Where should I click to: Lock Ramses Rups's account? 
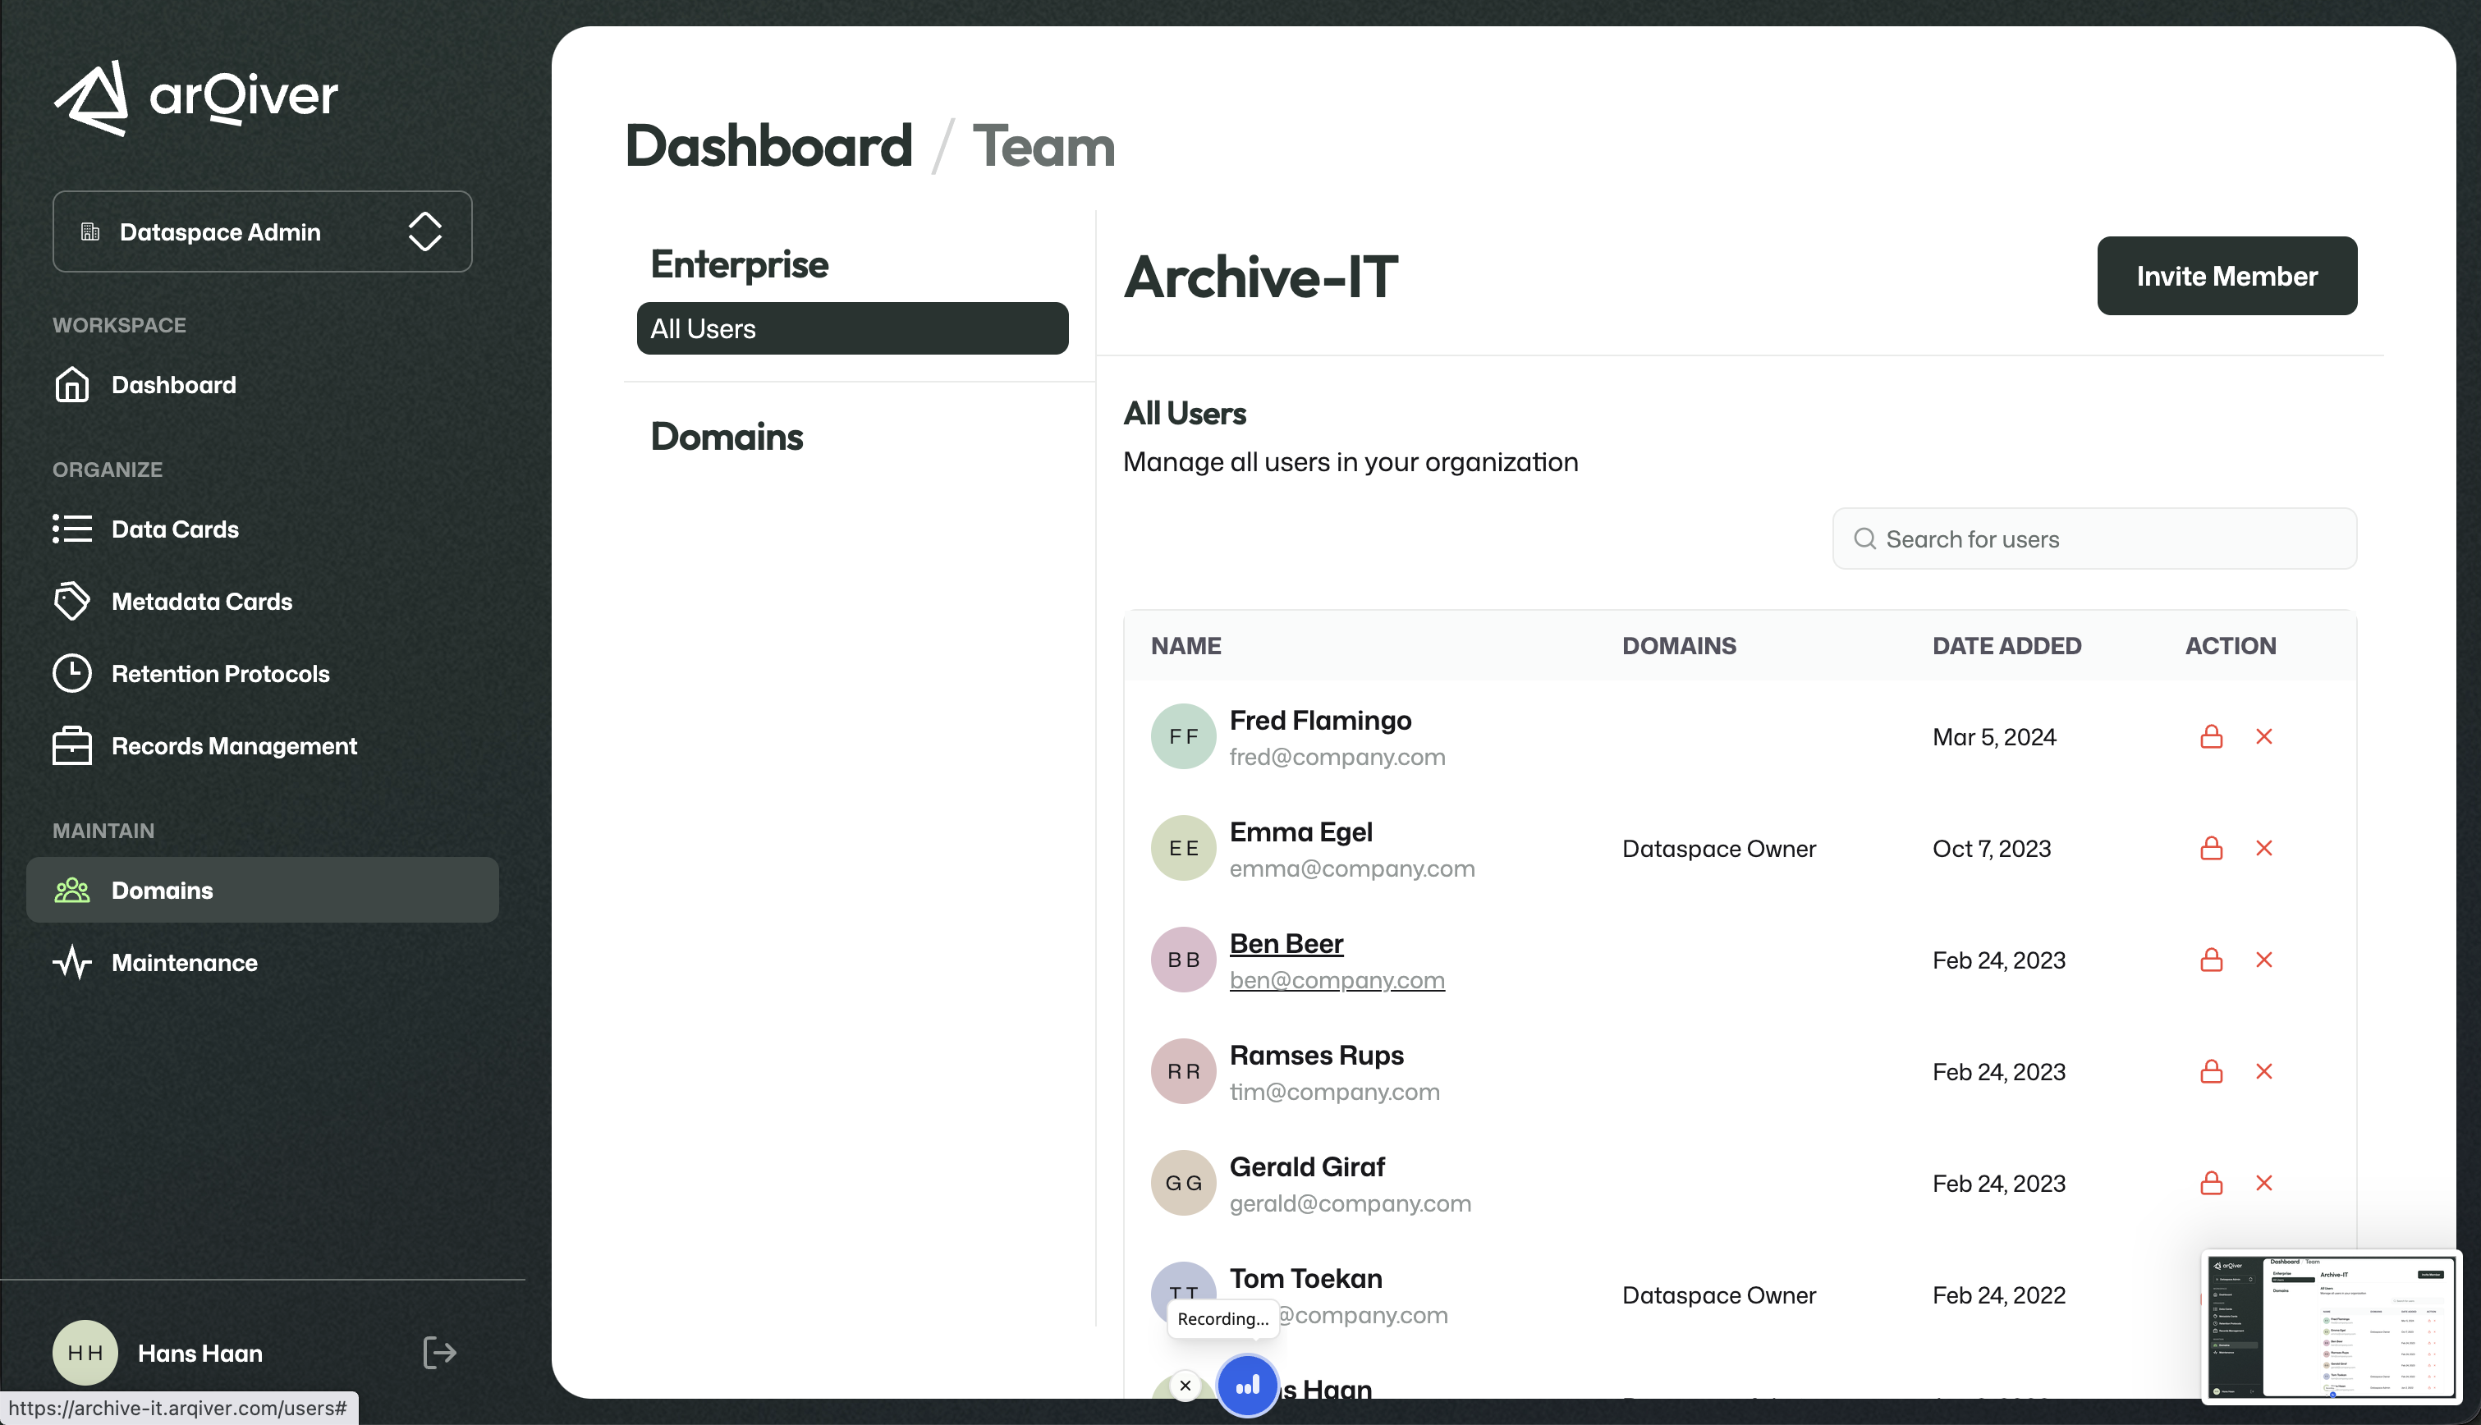point(2211,1072)
